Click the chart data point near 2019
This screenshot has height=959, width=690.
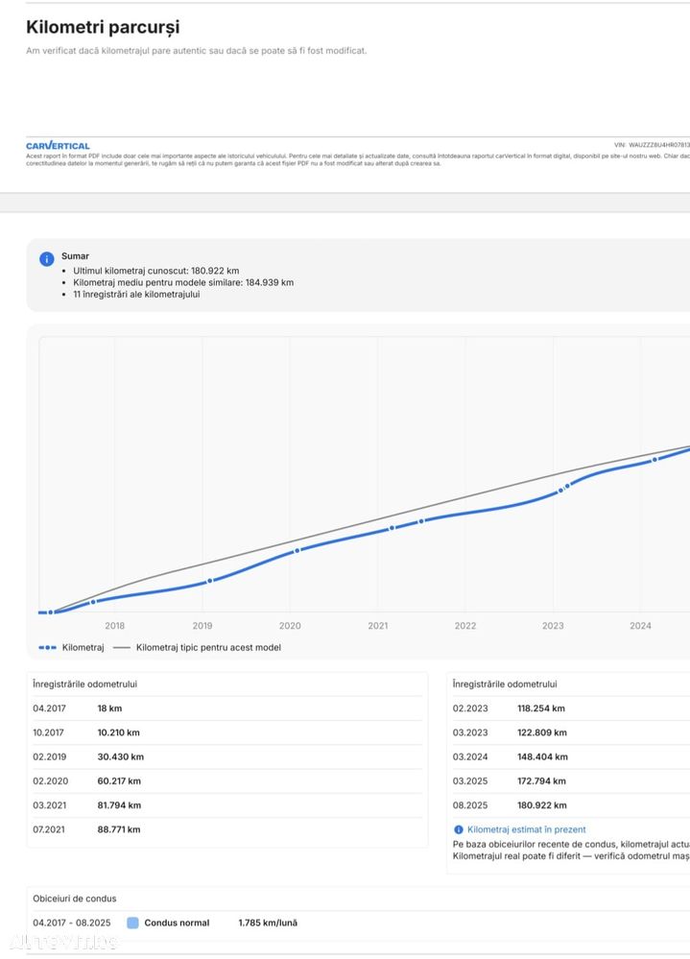click(x=210, y=580)
